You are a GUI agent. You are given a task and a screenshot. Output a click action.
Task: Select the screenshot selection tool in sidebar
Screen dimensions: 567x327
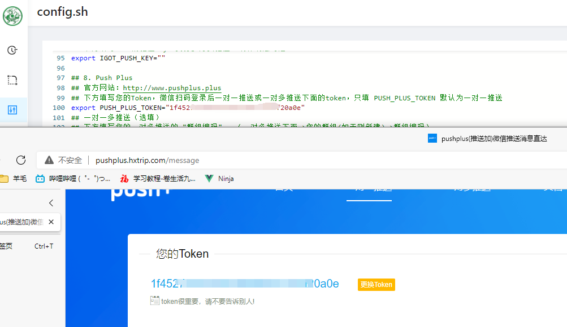click(12, 79)
